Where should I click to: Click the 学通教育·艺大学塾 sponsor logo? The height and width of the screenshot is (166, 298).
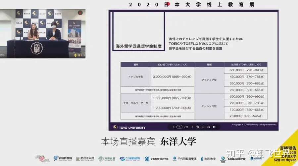156,159
